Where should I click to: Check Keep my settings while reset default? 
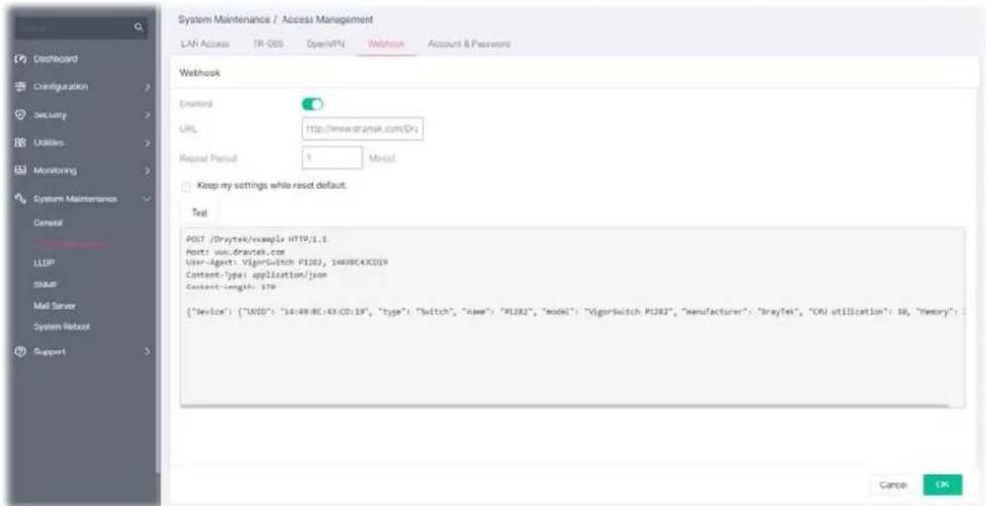click(x=185, y=187)
